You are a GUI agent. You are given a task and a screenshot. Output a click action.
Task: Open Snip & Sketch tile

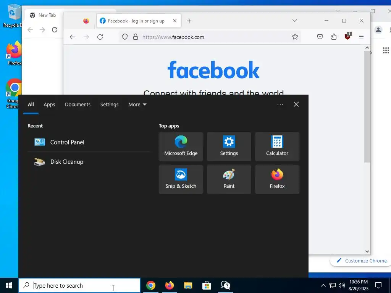pyautogui.click(x=181, y=179)
